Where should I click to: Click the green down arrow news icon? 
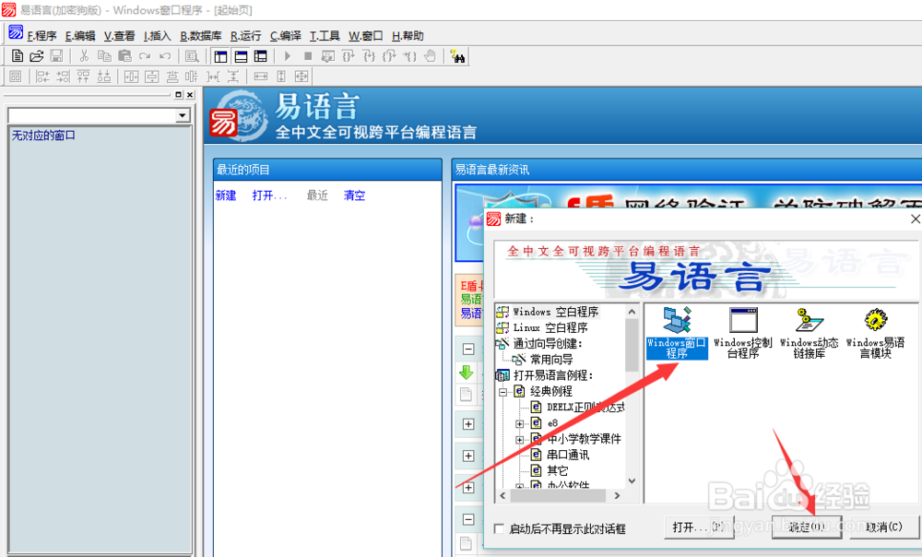[x=467, y=373]
